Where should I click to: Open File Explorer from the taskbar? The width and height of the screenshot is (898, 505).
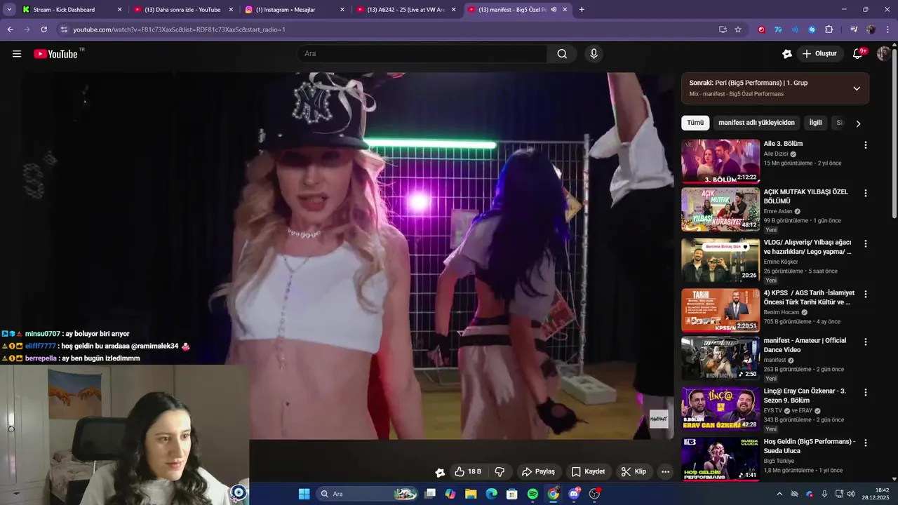(x=471, y=494)
